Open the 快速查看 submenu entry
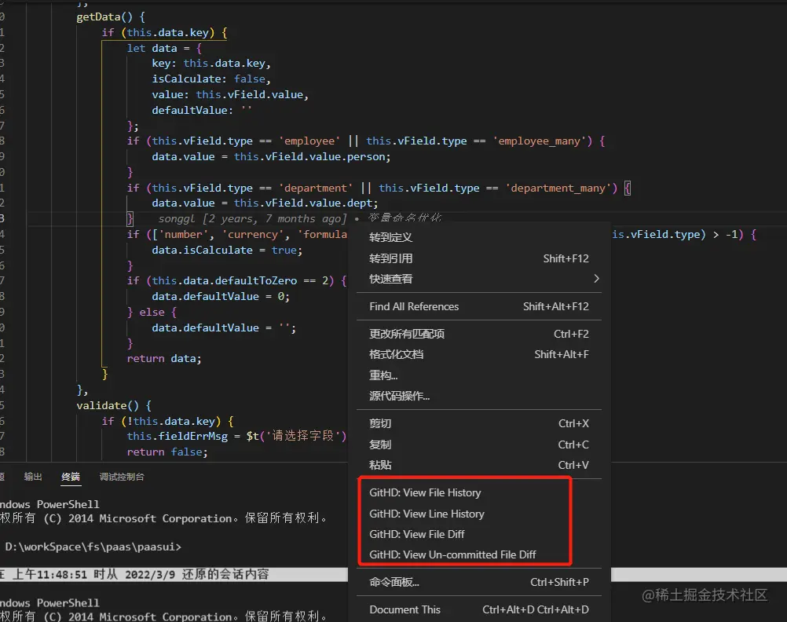Viewport: 787px width, 622px height. [479, 279]
